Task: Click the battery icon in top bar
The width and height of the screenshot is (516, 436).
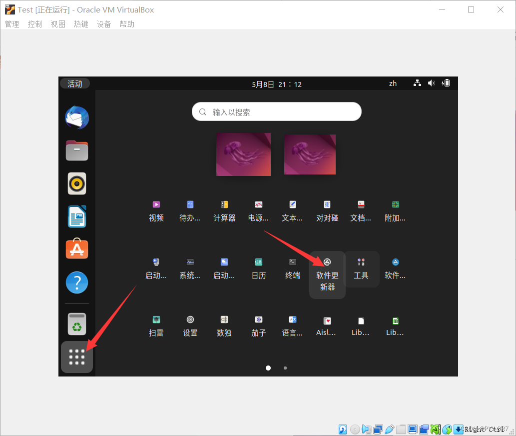Action: tap(446, 83)
